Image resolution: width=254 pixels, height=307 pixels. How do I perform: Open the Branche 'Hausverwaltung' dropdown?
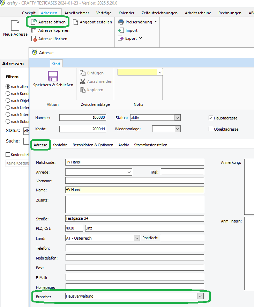(200, 296)
